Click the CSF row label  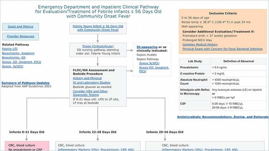click(x=183, y=104)
